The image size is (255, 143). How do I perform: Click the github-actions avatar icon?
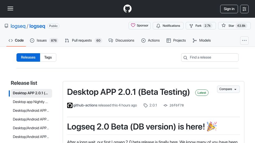70,105
